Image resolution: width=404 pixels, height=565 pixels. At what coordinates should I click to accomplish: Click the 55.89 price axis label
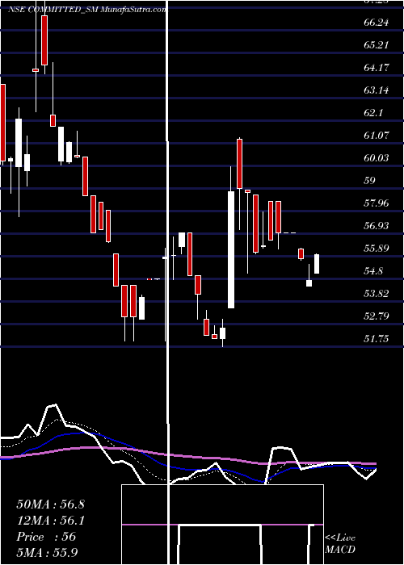coord(377,249)
